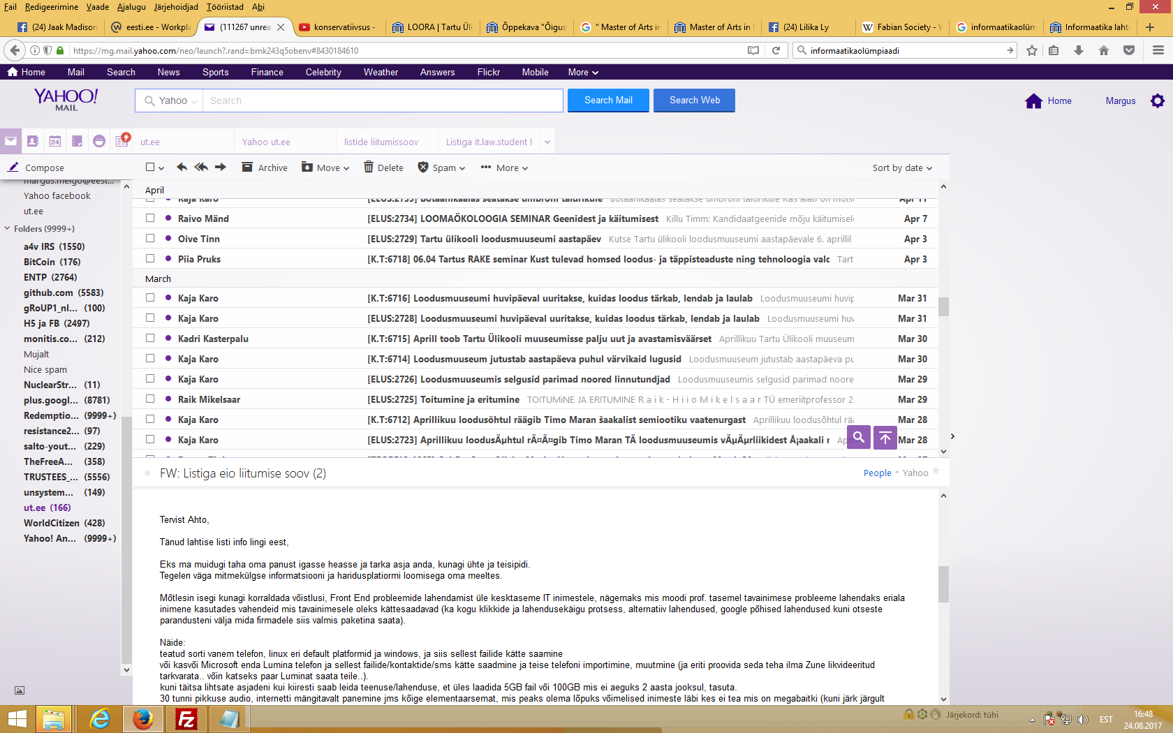Click the Search Web button
The width and height of the screenshot is (1173, 733).
(x=694, y=101)
